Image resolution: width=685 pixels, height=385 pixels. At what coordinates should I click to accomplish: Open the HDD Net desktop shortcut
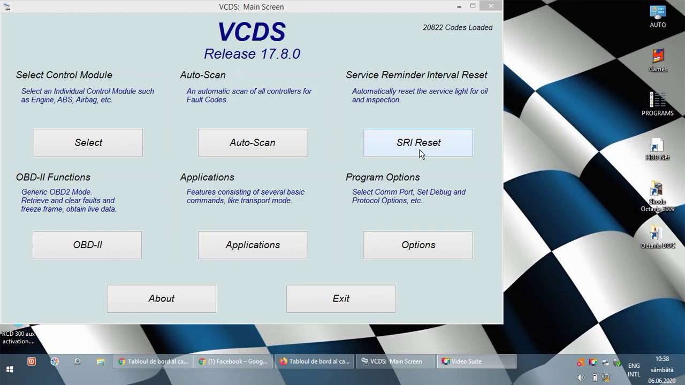(658, 150)
